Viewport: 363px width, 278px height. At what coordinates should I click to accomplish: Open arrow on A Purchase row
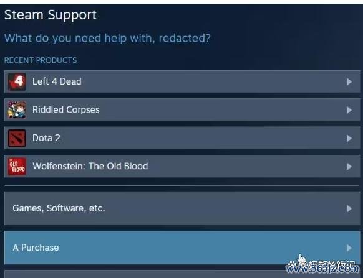pyautogui.click(x=349, y=248)
